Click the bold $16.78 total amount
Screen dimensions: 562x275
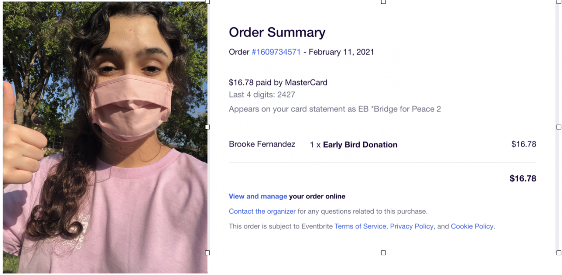tap(522, 179)
